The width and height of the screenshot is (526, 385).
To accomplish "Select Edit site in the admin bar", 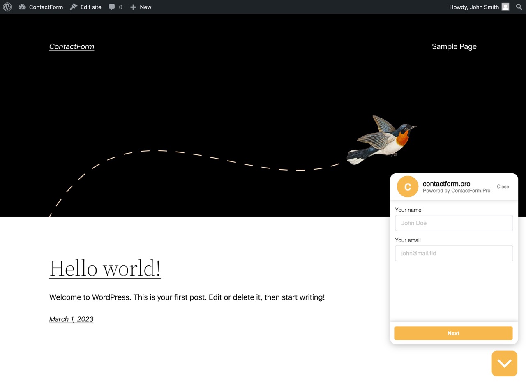I will point(90,7).
